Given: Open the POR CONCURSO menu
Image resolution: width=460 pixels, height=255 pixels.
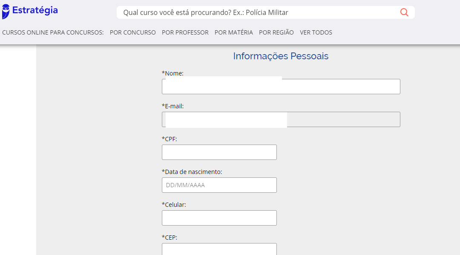Looking at the screenshot, I should pos(132,32).
